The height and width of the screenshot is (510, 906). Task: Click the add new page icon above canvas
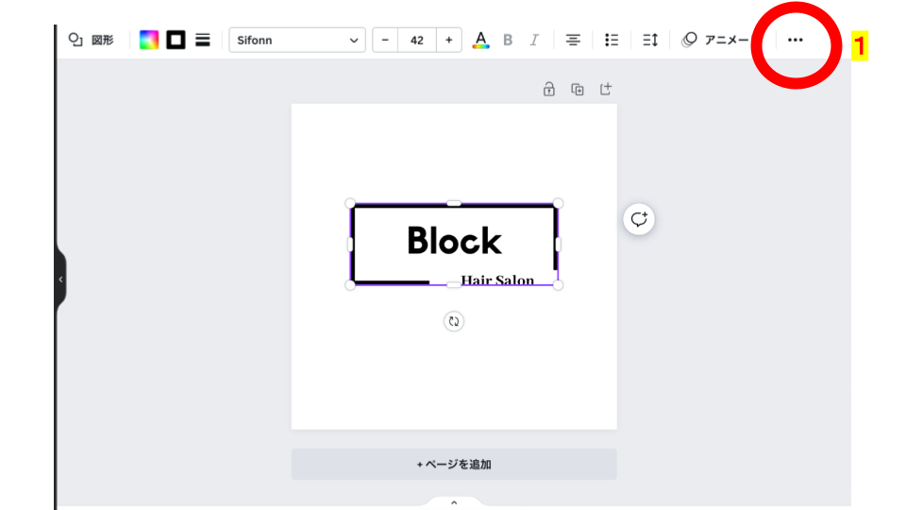(x=606, y=89)
